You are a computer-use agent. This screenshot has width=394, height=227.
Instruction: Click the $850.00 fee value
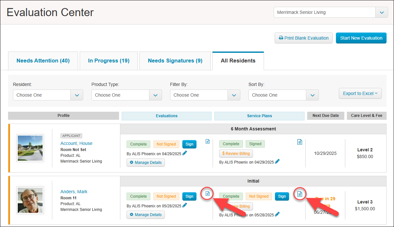tap(365, 156)
